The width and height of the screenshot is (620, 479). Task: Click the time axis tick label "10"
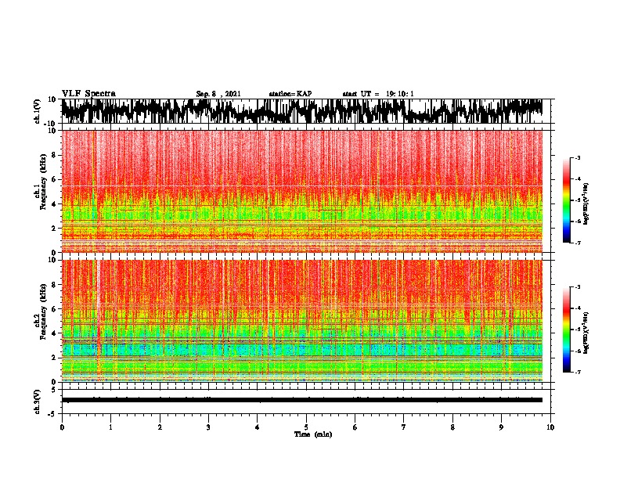coord(550,427)
